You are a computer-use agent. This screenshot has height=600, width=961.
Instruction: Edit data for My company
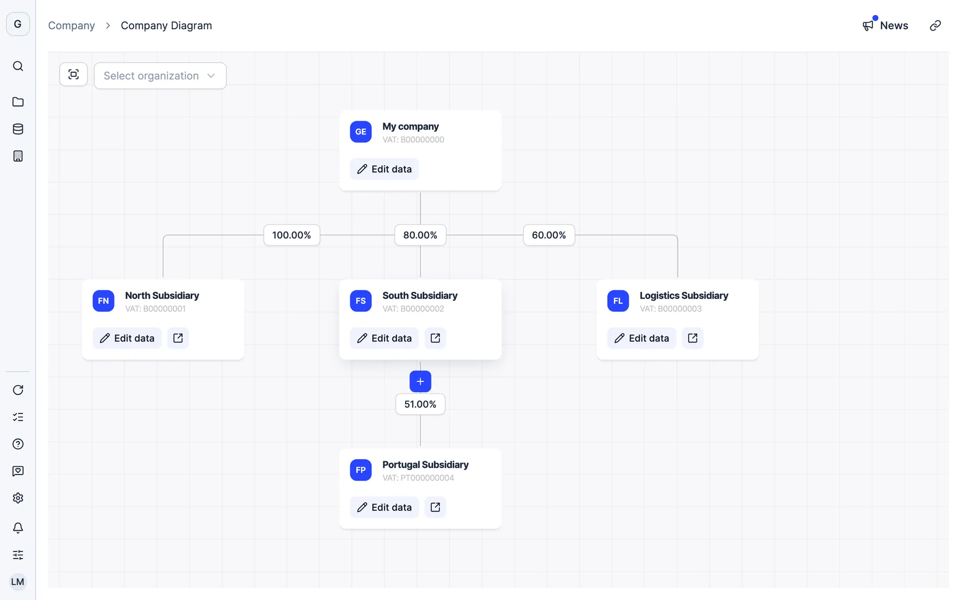click(x=384, y=169)
